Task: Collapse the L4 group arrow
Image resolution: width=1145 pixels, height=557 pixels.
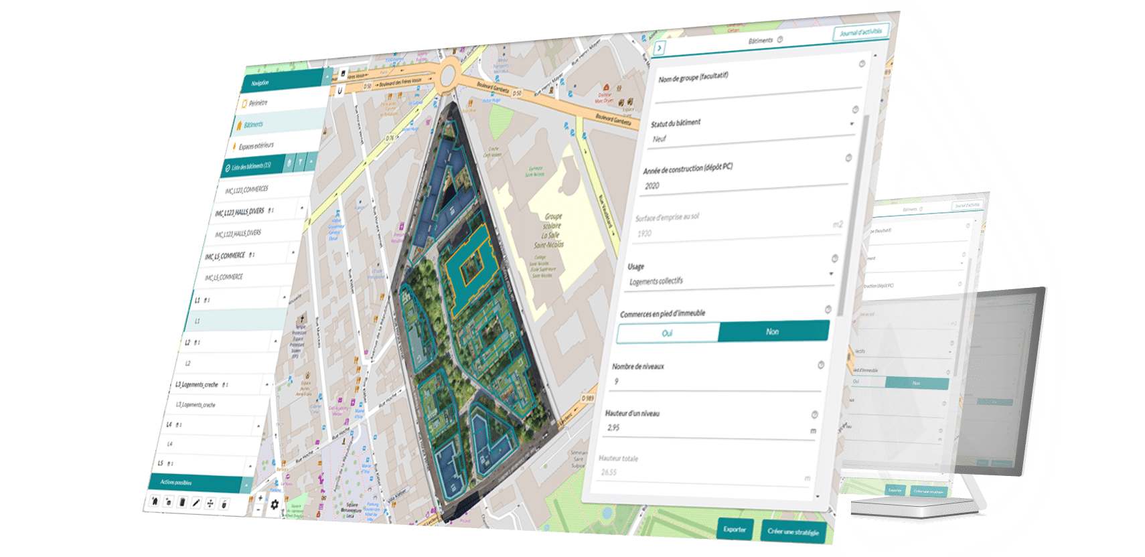Action: click(x=258, y=425)
